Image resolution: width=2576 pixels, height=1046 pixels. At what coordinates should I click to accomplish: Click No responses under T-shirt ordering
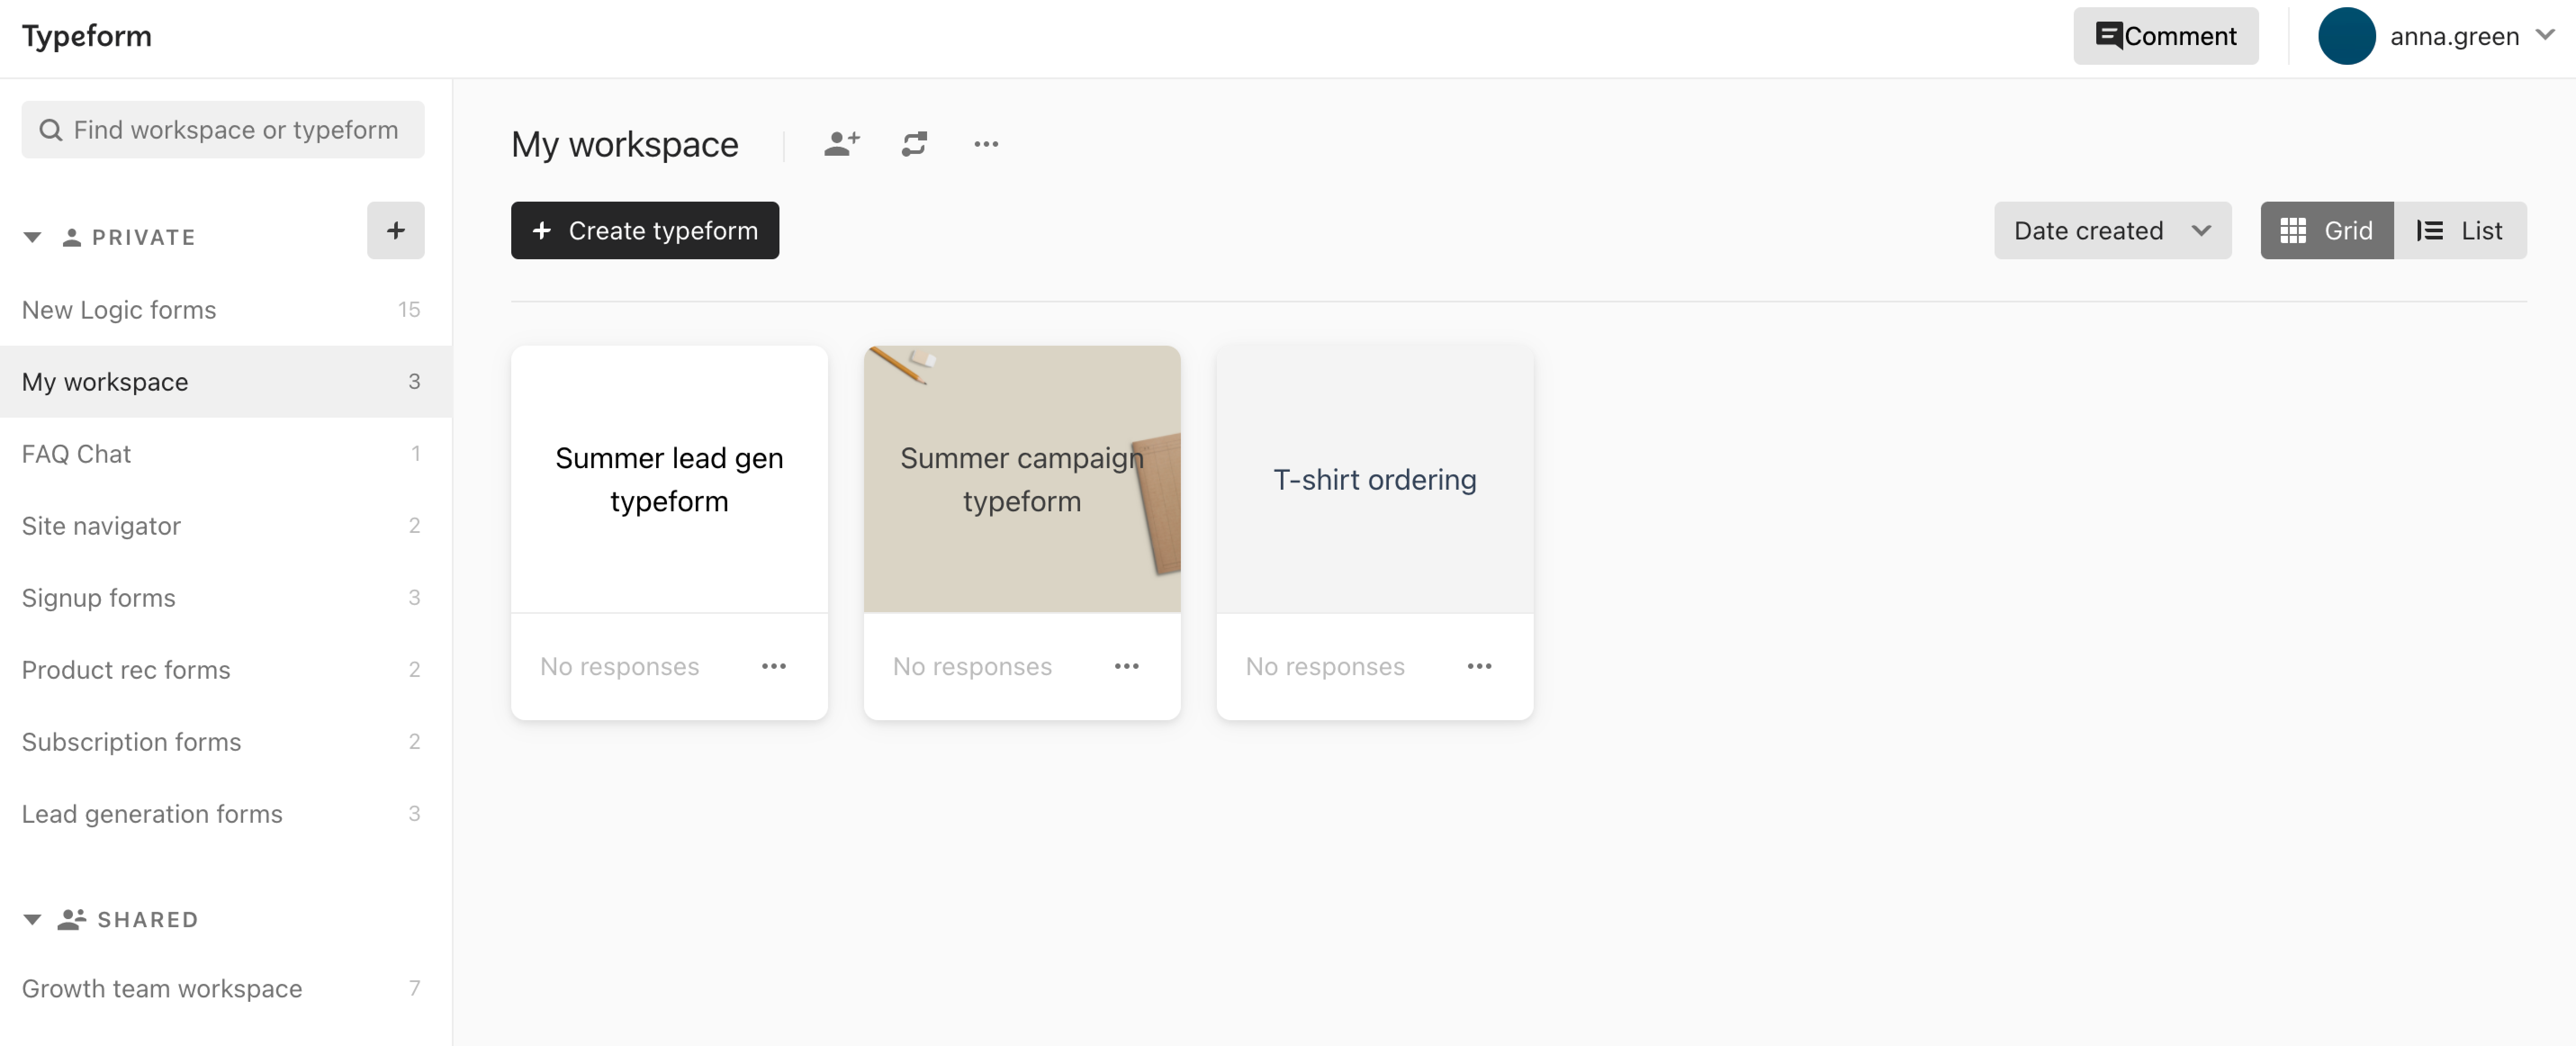tap(1325, 667)
